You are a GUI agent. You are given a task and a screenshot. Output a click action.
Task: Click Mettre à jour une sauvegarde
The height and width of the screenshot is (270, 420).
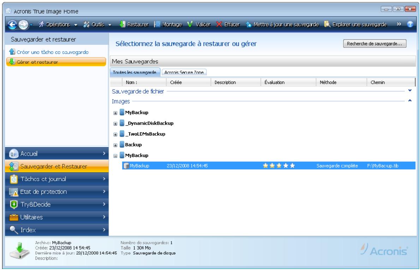[282, 25]
